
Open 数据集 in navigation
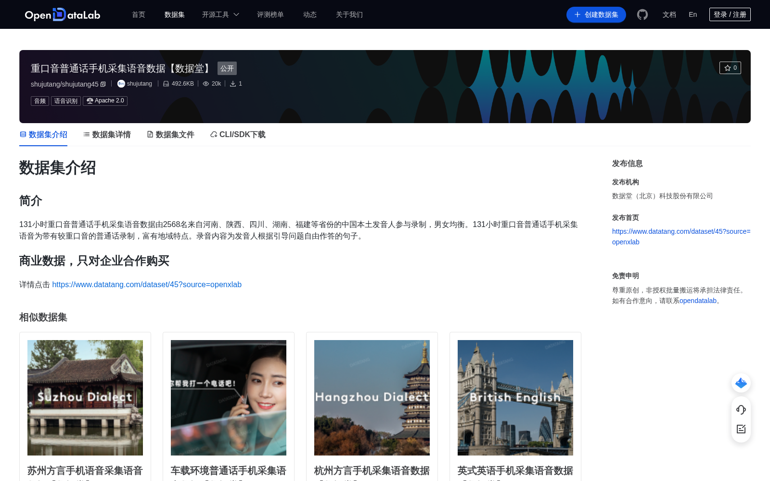[175, 14]
